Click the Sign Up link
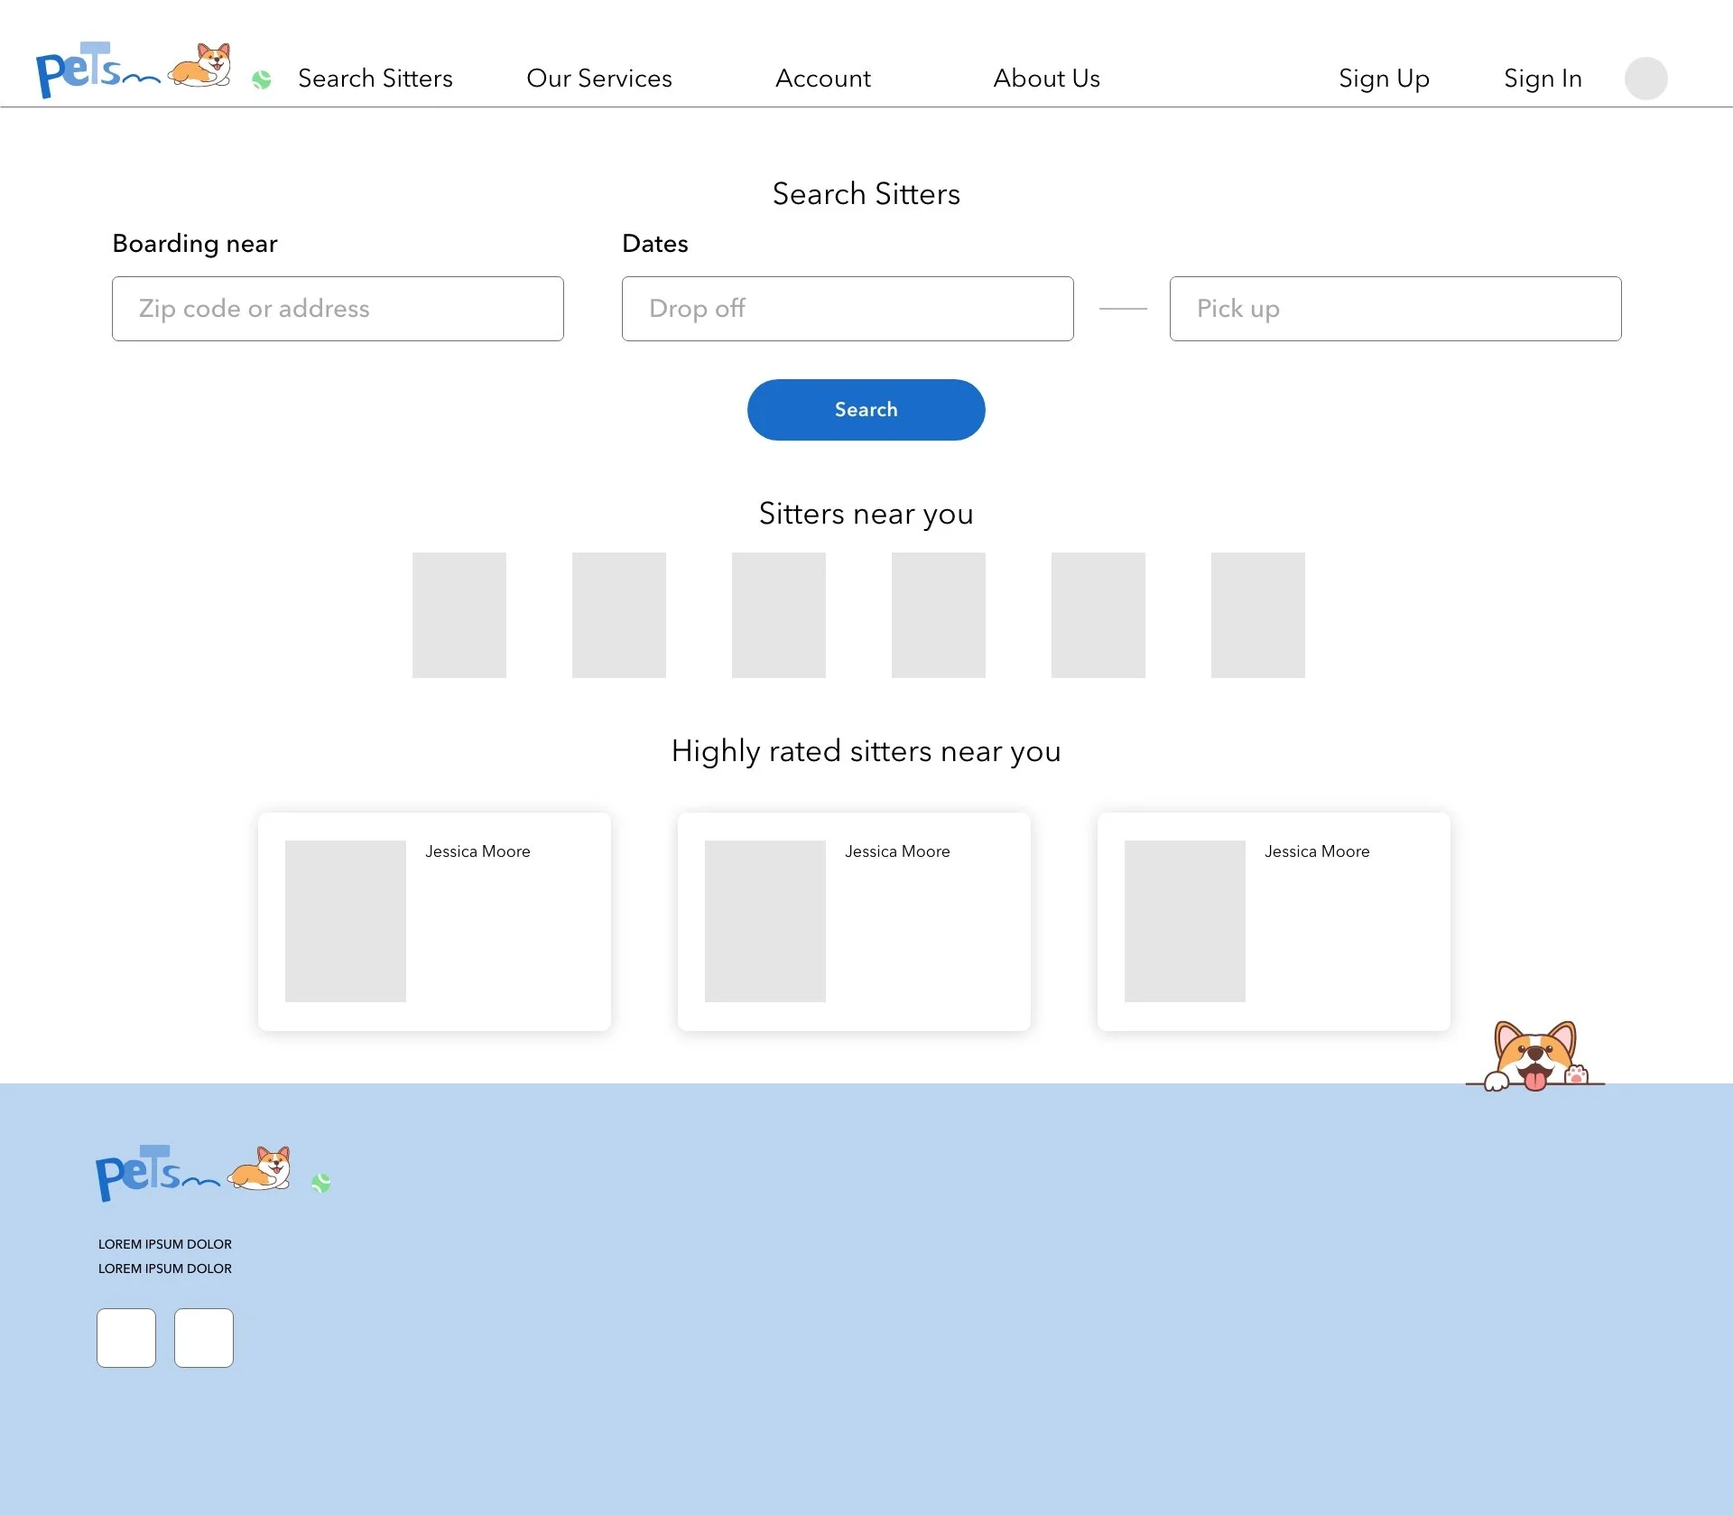 coord(1384,79)
